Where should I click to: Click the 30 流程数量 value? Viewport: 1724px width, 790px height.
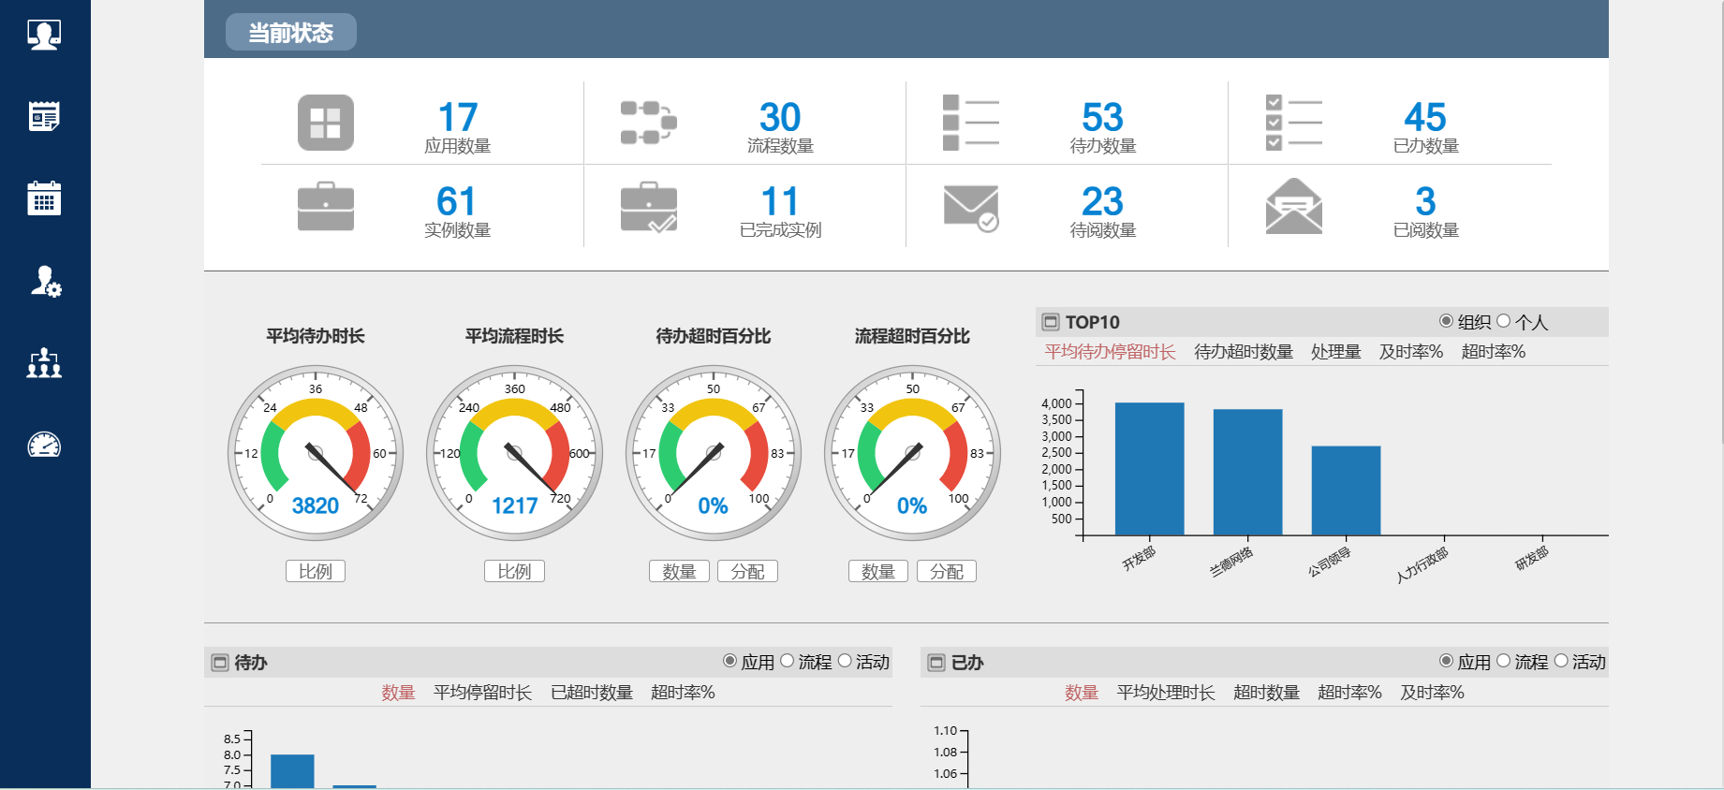[x=780, y=118]
